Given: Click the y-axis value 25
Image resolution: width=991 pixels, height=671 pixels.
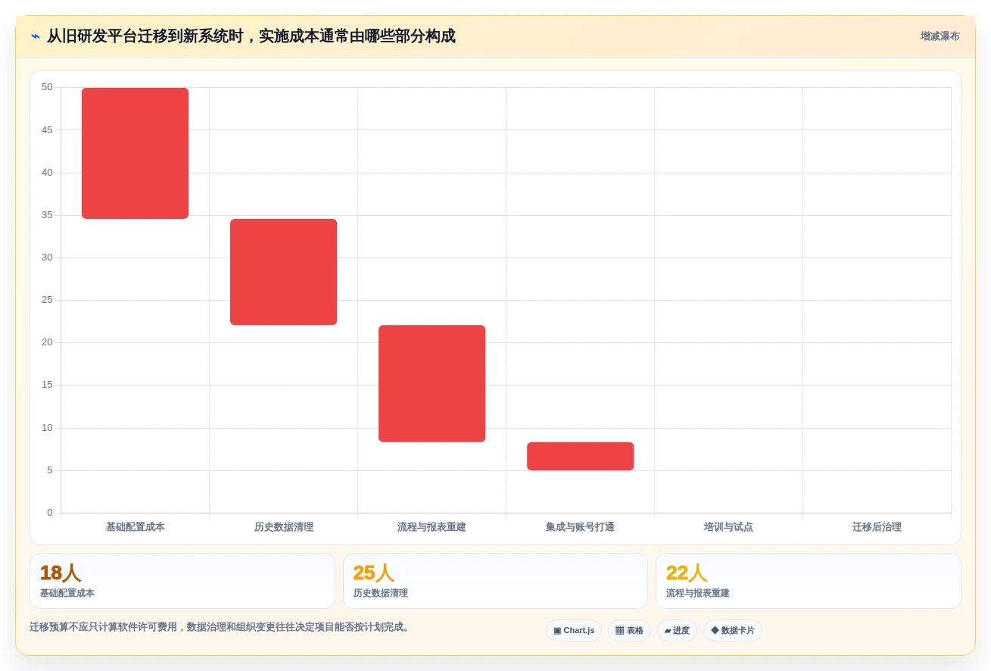Looking at the screenshot, I should 47,300.
